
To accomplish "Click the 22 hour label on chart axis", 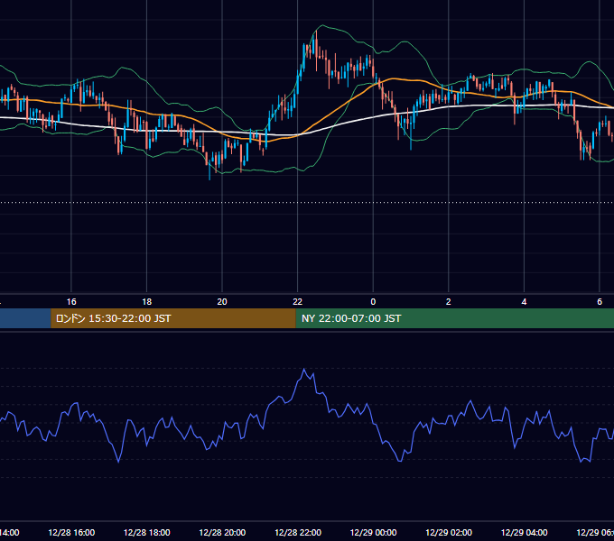I will (x=298, y=302).
